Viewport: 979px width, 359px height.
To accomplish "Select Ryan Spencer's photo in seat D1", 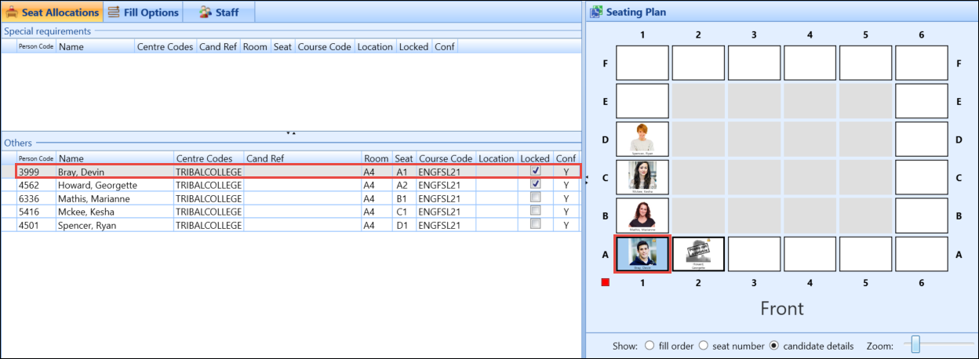I will click(x=642, y=139).
